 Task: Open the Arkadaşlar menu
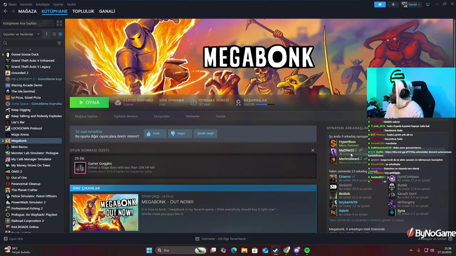tap(43, 4)
